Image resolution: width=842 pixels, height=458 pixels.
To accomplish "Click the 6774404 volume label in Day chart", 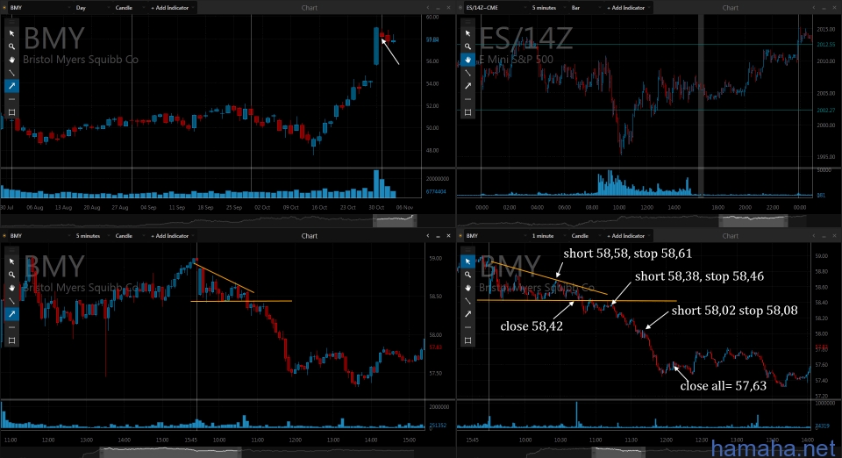I will click(436, 191).
